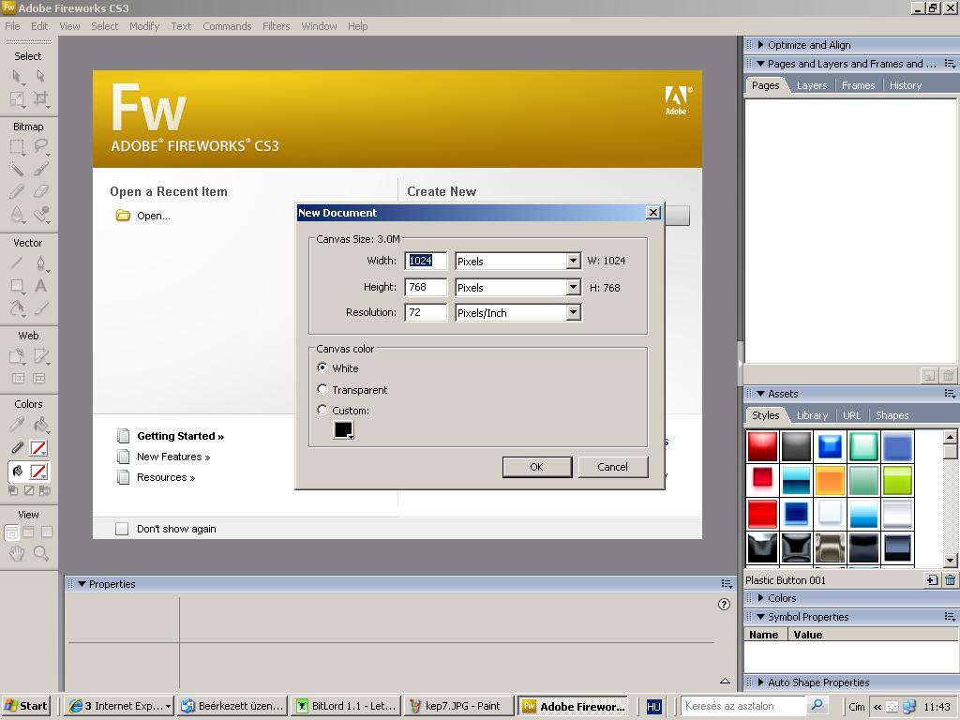This screenshot has width=960, height=720.
Task: Open Getting Started link
Action: (x=181, y=436)
